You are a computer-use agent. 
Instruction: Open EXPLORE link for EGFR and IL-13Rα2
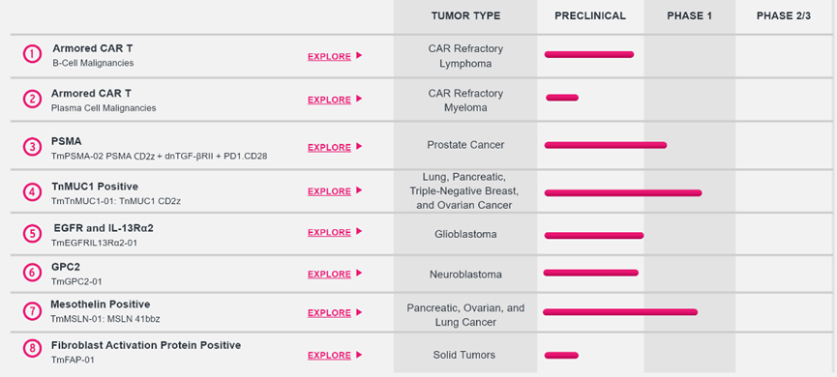[x=329, y=233]
